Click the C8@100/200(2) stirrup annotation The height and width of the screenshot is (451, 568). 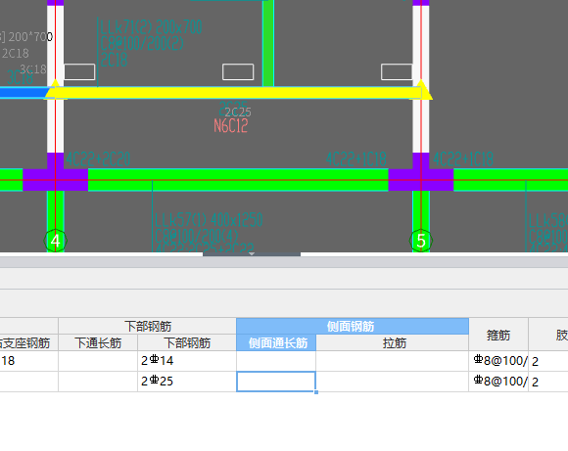coord(142,44)
